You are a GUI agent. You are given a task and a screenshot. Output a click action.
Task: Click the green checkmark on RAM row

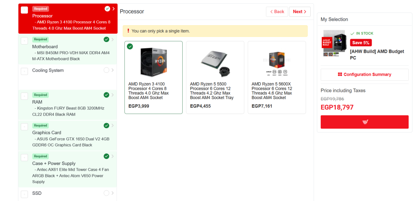click(x=106, y=95)
